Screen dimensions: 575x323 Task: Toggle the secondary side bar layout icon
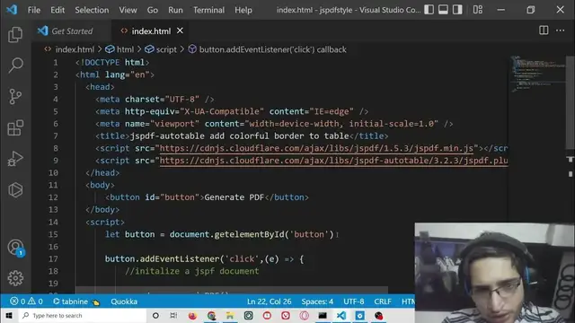tap(457, 10)
